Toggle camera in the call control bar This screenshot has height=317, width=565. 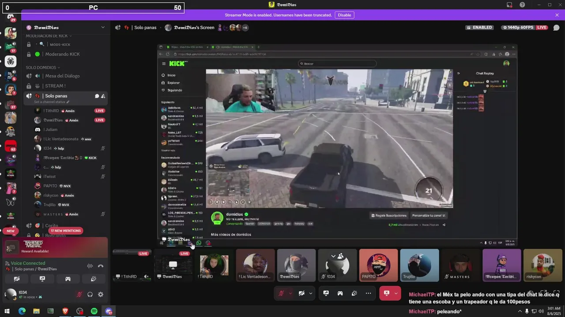pyautogui.click(x=302, y=293)
